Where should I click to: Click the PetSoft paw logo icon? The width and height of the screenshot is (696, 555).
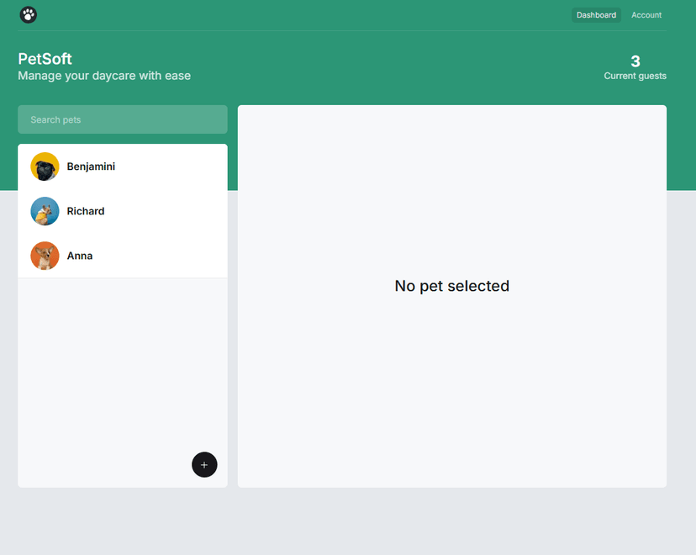coord(29,14)
